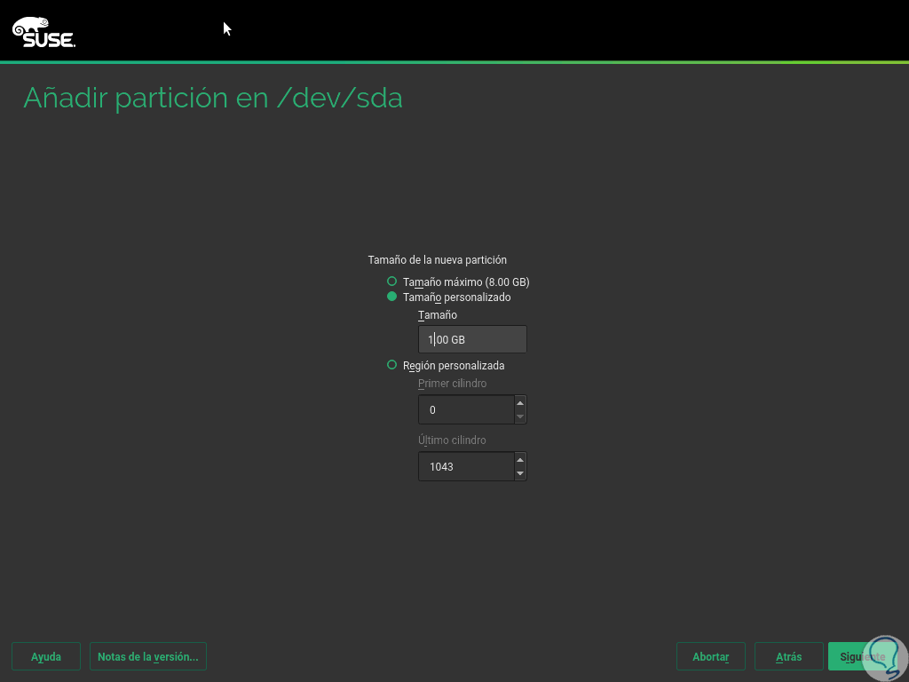Decrease Primer cilindro with the down arrow
This screenshot has width=909, height=682.
[x=520, y=416]
